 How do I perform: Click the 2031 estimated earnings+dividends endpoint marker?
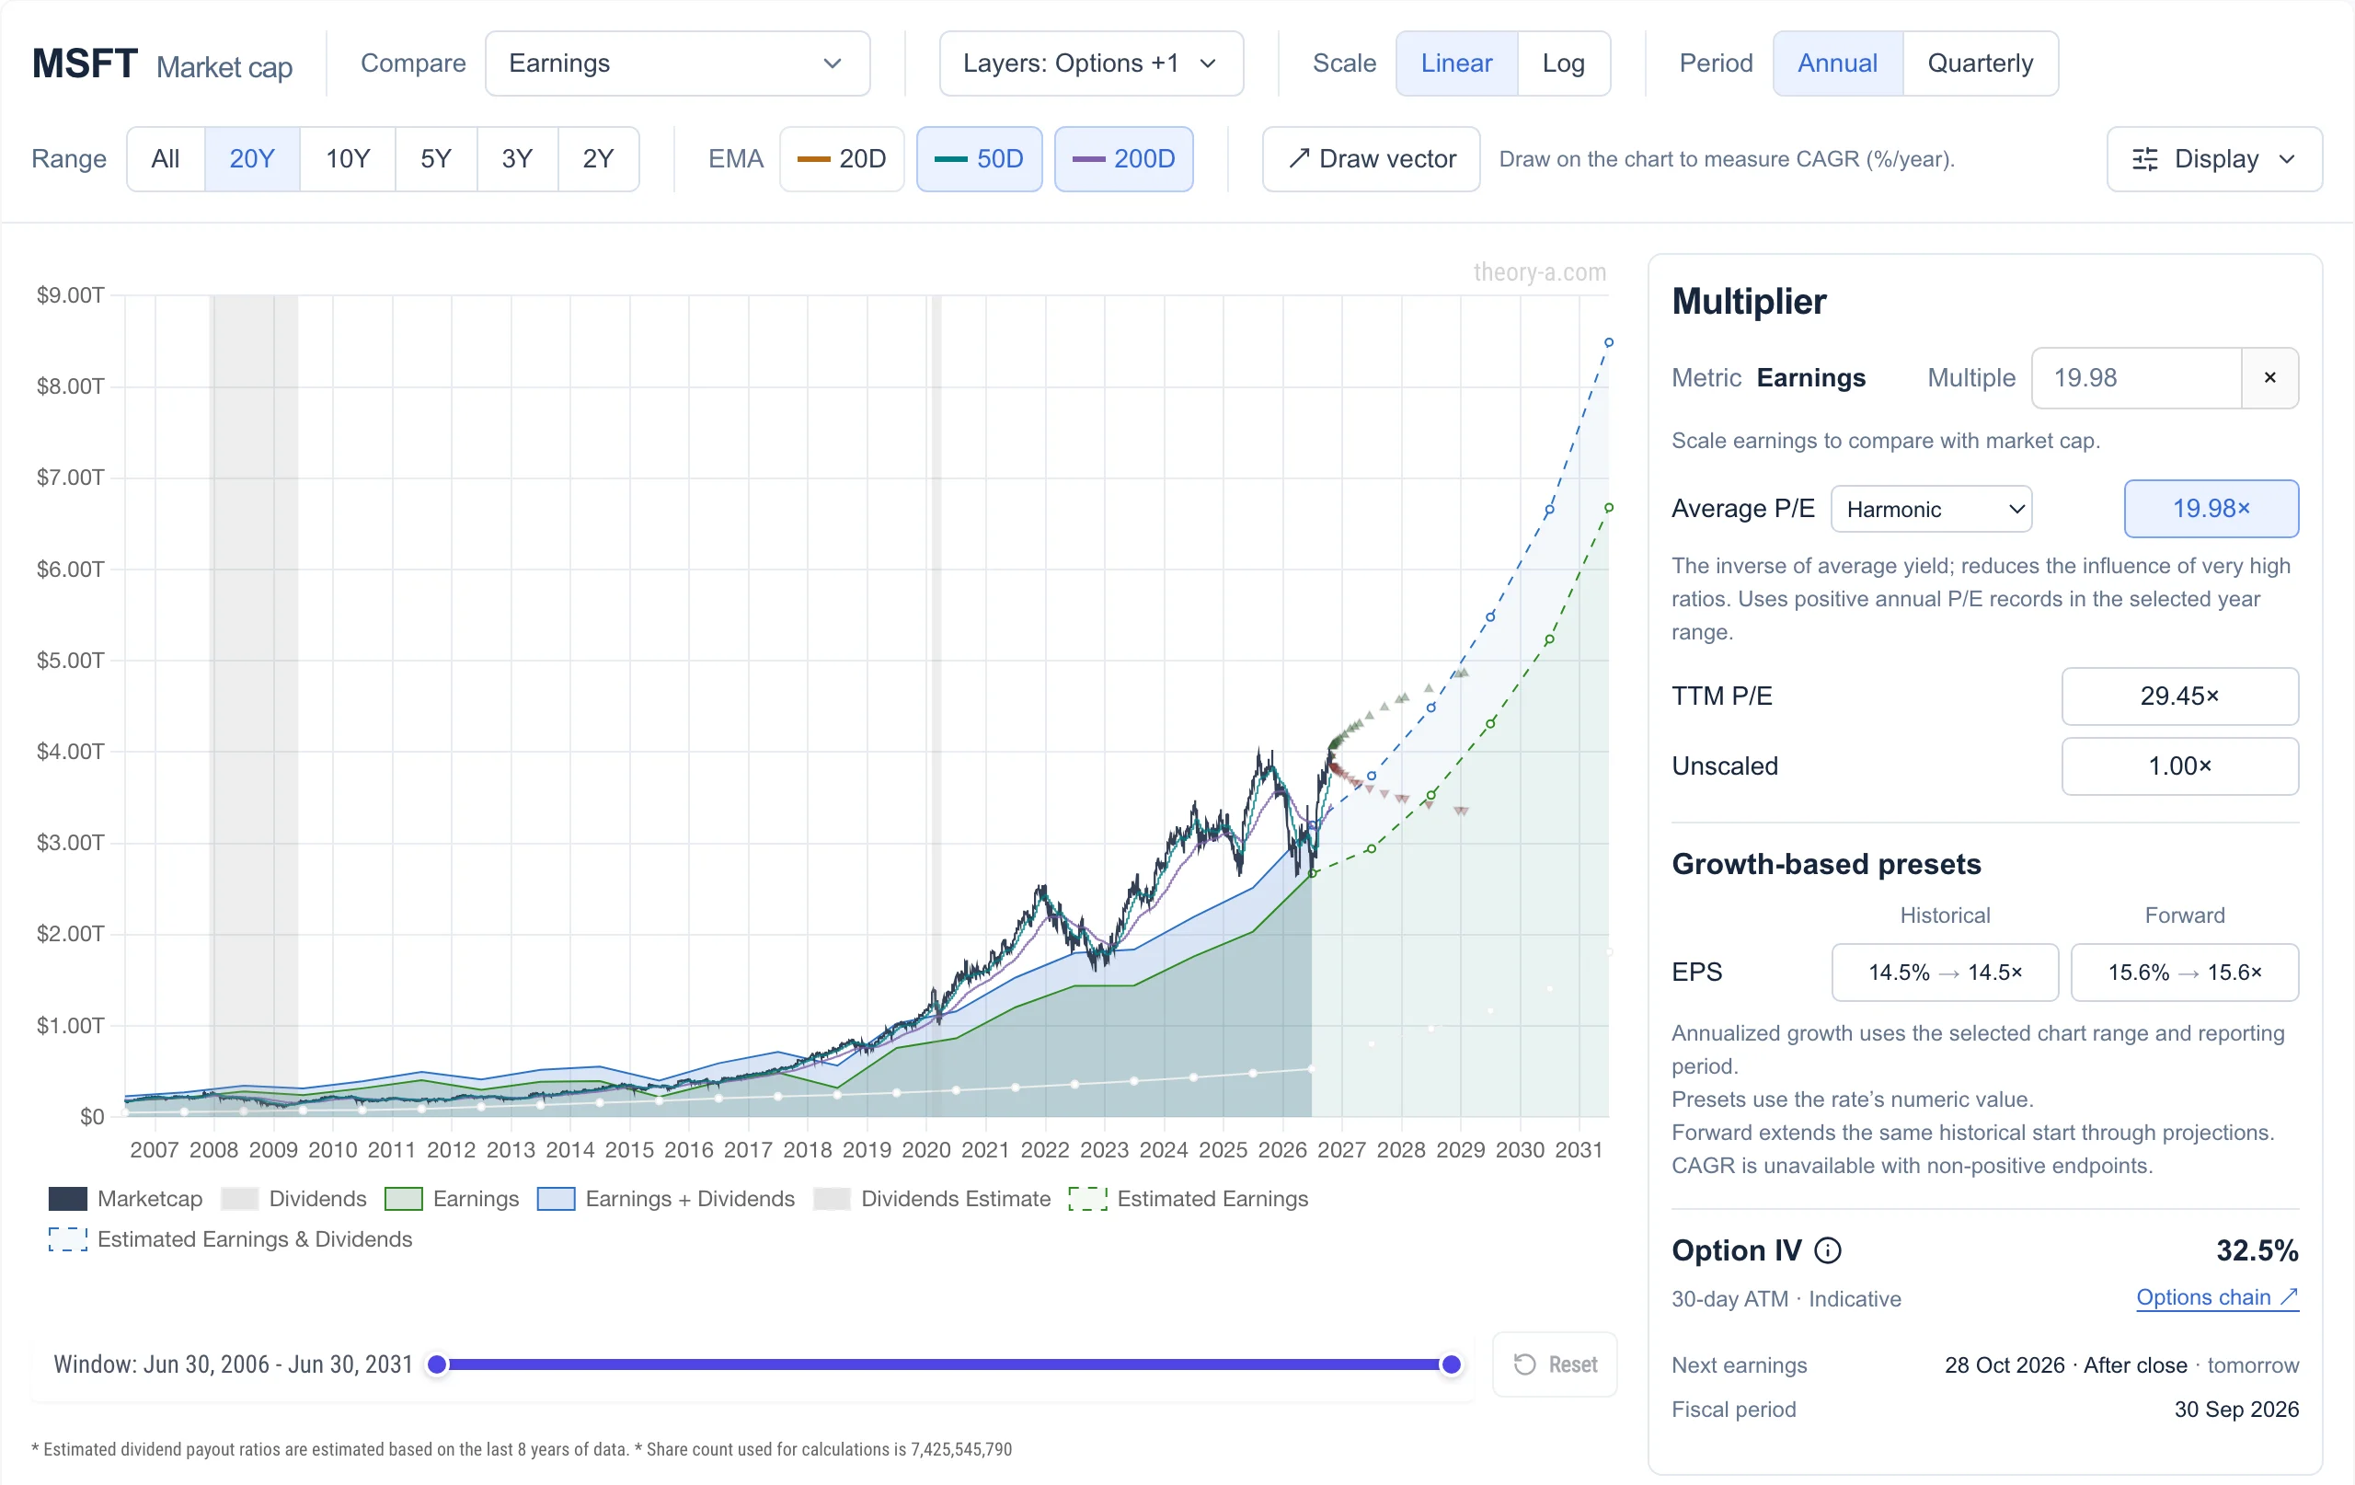tap(1609, 342)
